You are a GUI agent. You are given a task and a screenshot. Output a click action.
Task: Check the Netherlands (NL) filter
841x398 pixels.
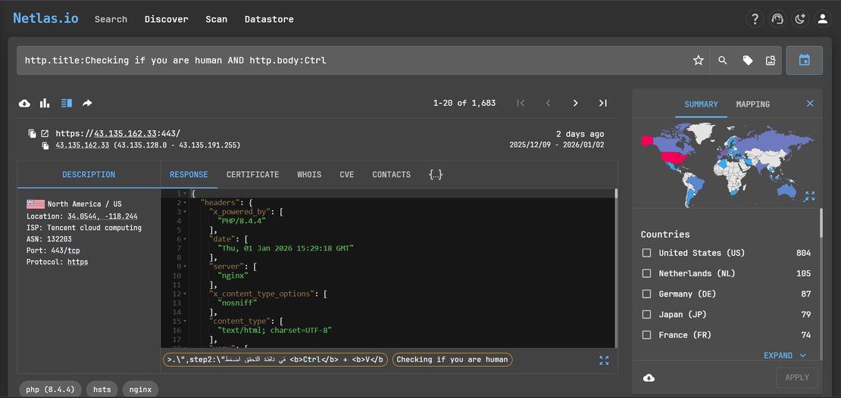coord(647,273)
